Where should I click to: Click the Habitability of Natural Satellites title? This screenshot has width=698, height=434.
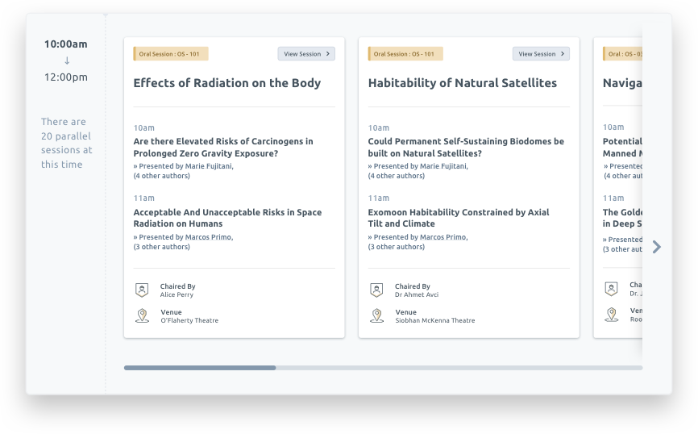[x=462, y=83]
